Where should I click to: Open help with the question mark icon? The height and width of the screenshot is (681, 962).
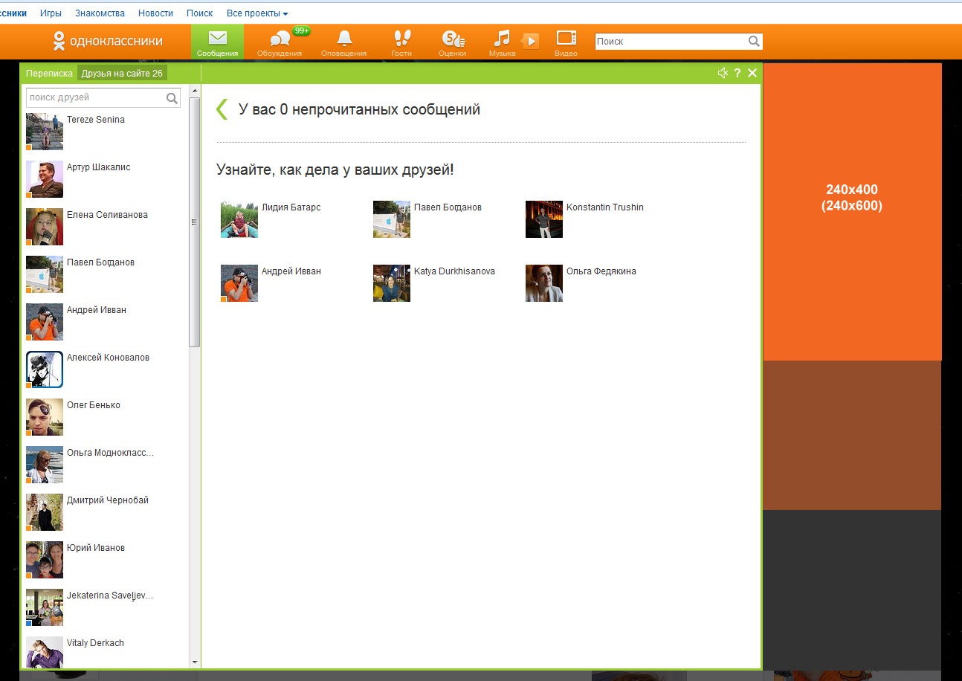[x=737, y=73]
